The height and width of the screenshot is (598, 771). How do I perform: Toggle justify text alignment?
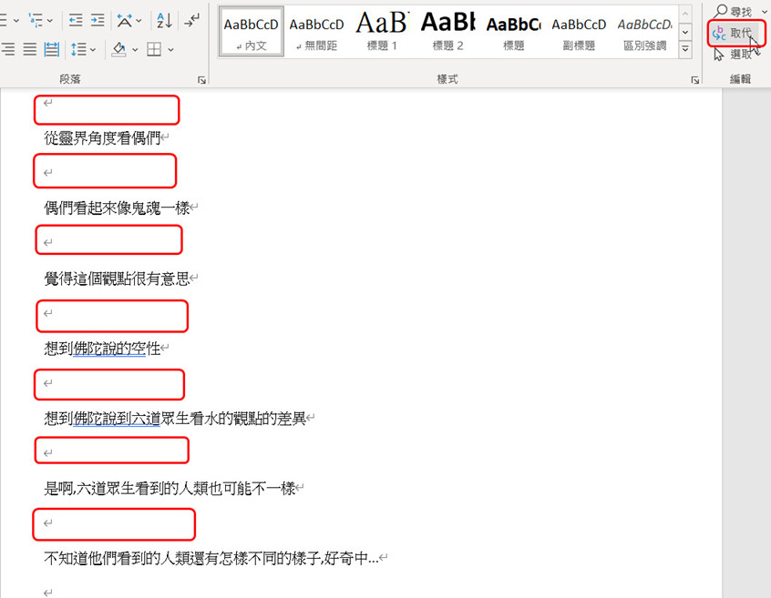click(x=29, y=49)
